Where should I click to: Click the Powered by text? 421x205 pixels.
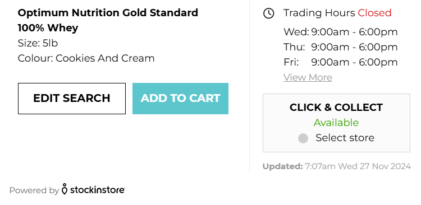click(34, 190)
